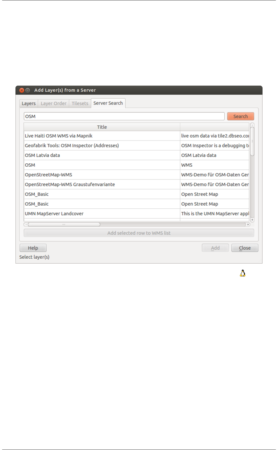Viewport: 278px width, 450px height.
Task: Click the scroll up arrow of results list
Action: tap(252, 125)
